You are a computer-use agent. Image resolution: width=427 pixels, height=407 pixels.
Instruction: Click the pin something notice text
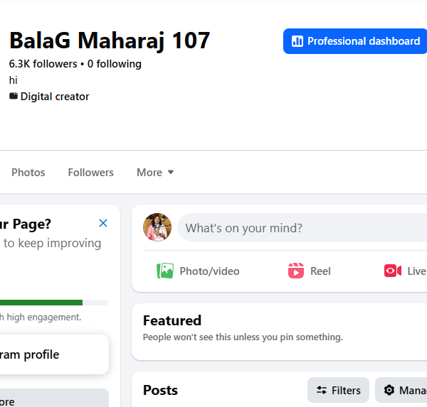[x=243, y=337]
